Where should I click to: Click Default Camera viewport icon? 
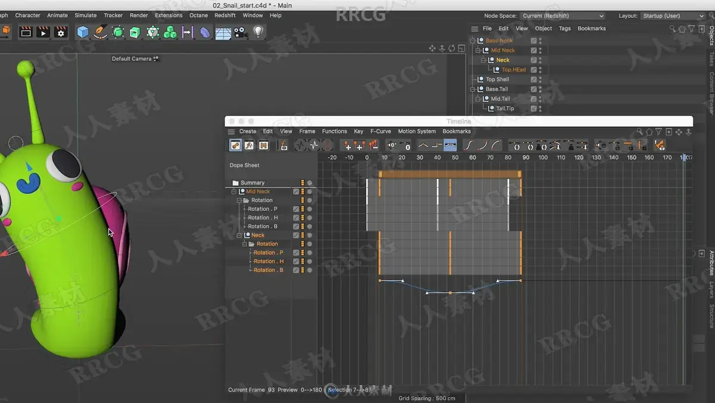156,58
